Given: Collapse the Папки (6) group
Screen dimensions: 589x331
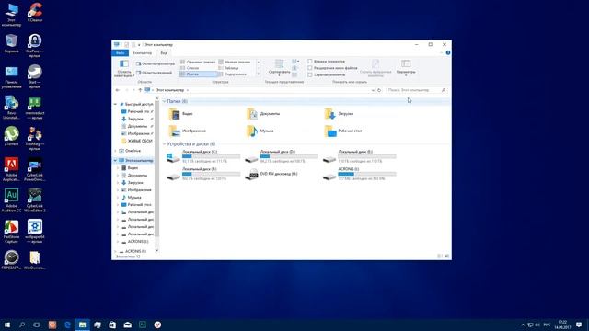Looking at the screenshot, I should point(164,101).
